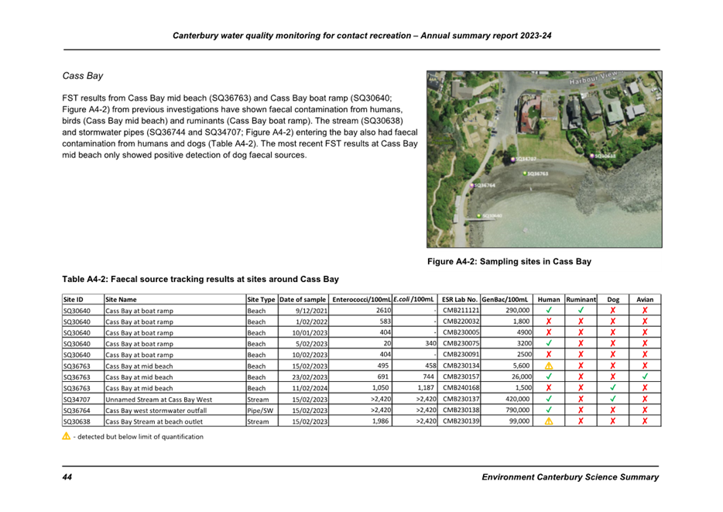Click the green Dog tick in row CMB230137
Screen dimensions: 723x512
pos(613,399)
